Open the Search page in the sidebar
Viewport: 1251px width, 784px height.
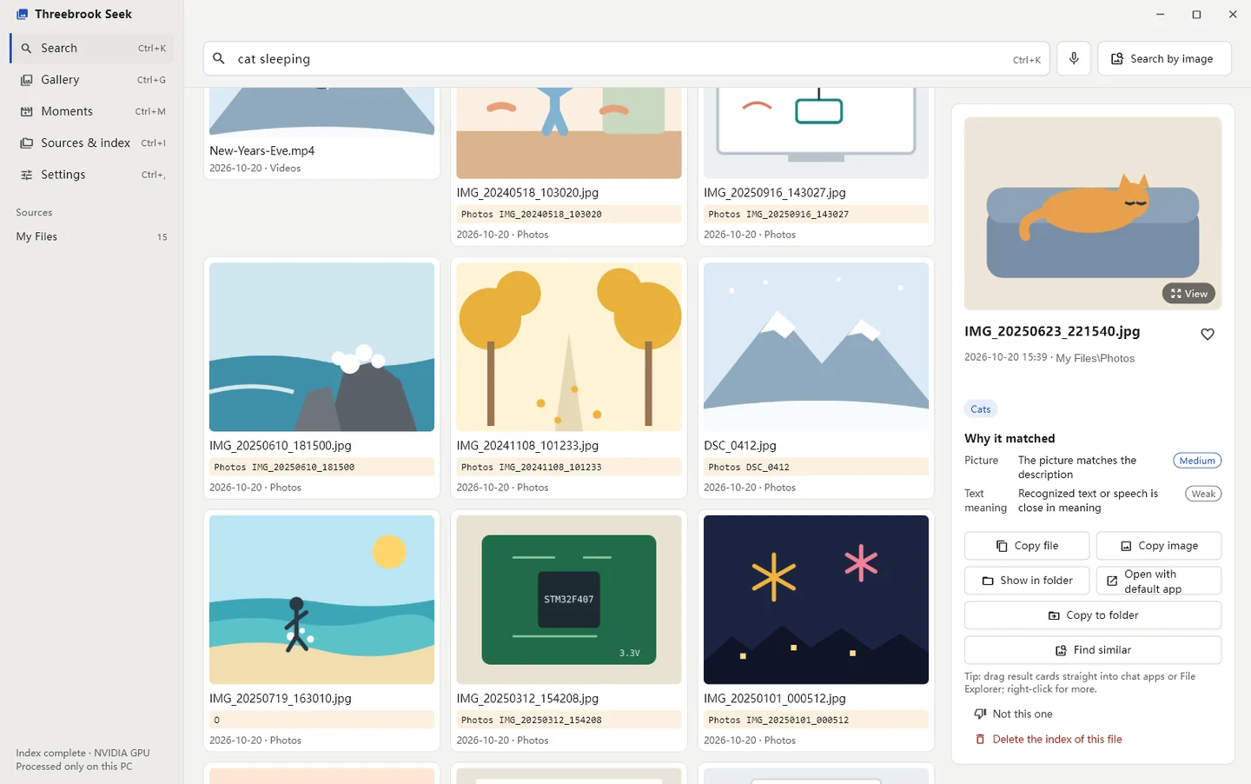[x=92, y=48]
